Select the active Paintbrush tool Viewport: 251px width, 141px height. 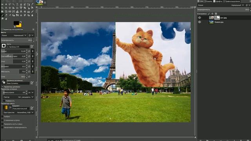tap(2, 15)
